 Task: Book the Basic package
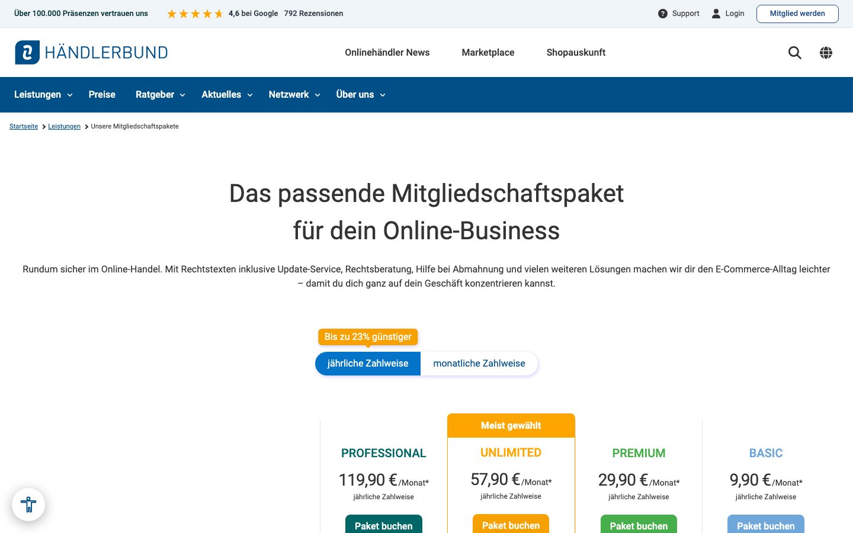[766, 525]
